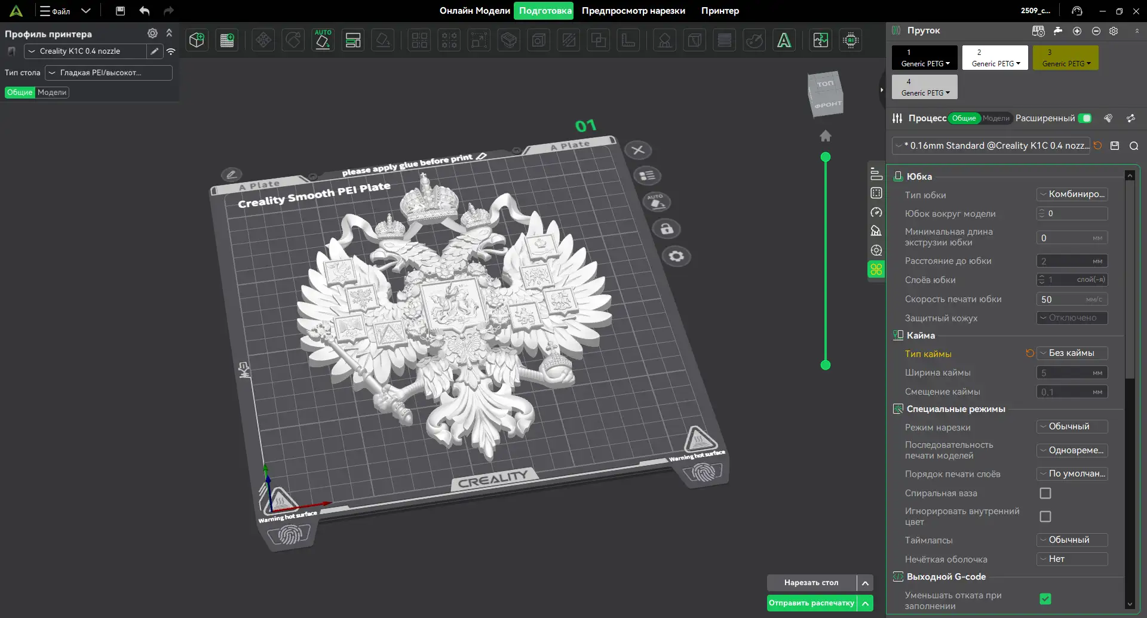The width and height of the screenshot is (1147, 618).
Task: Search process settings with magnifier icon
Action: click(x=1134, y=146)
